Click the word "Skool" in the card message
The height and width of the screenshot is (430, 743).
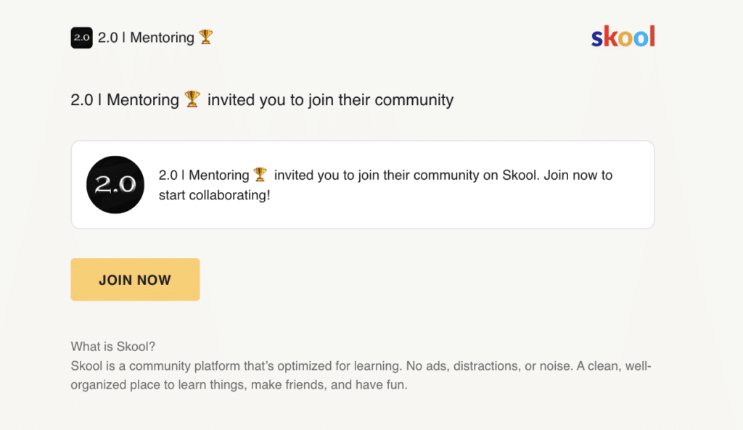pos(521,175)
